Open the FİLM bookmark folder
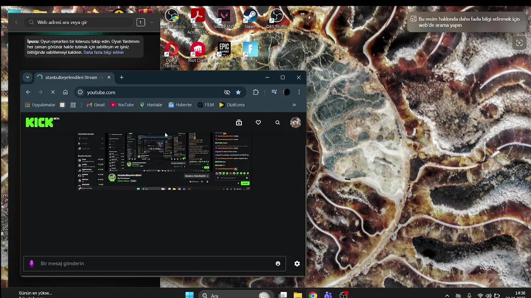Image resolution: width=531 pixels, height=298 pixels. coord(206,105)
